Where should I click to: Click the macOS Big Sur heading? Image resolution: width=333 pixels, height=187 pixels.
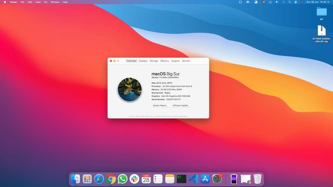pyautogui.click(x=166, y=74)
